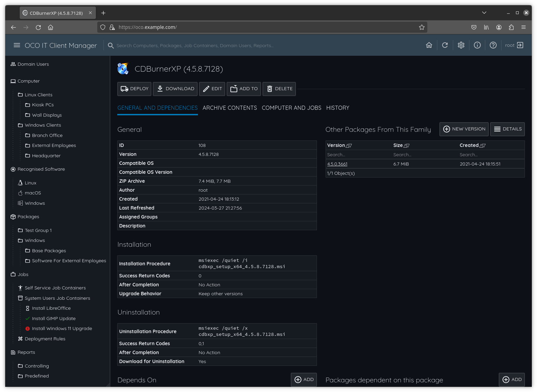Open the help question mark icon

click(493, 45)
